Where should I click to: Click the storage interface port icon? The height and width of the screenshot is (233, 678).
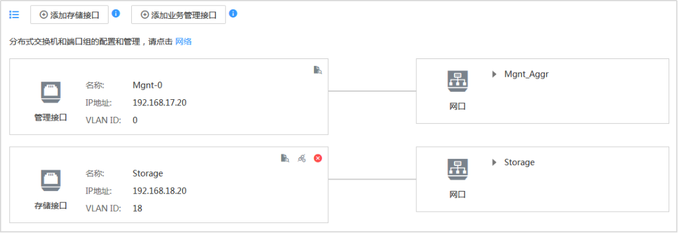click(x=51, y=181)
